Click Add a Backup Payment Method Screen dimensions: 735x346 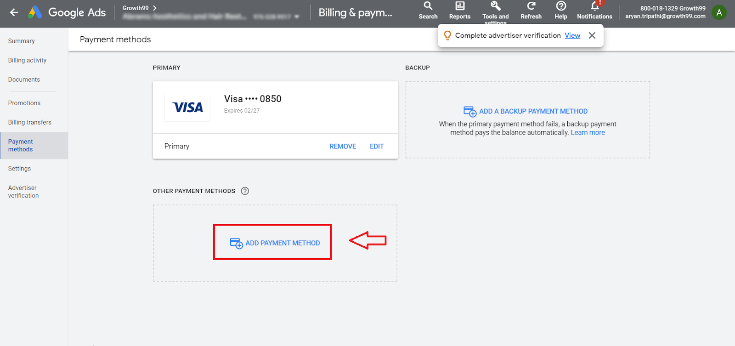point(533,111)
